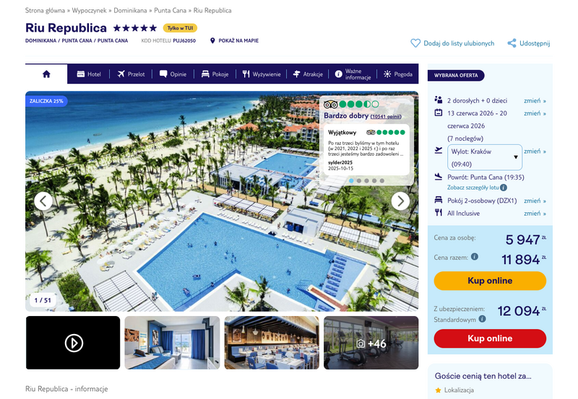The image size is (578, 399).
Task: Click the map pin icon Pokaż na mapie
Action: pyautogui.click(x=212, y=40)
